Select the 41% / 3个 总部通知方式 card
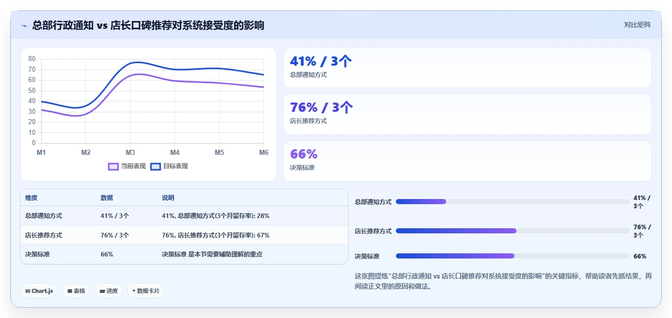 coord(467,68)
